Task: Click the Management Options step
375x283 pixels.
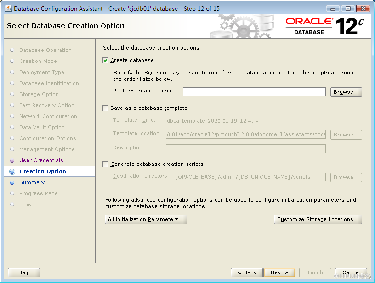Action: click(47, 149)
